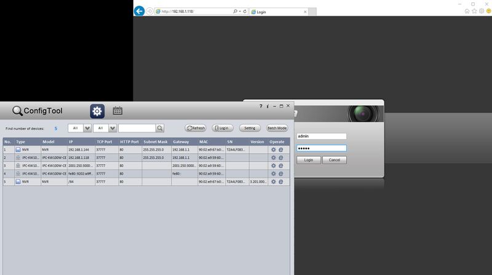Sort by the MAC column header

coord(211,142)
